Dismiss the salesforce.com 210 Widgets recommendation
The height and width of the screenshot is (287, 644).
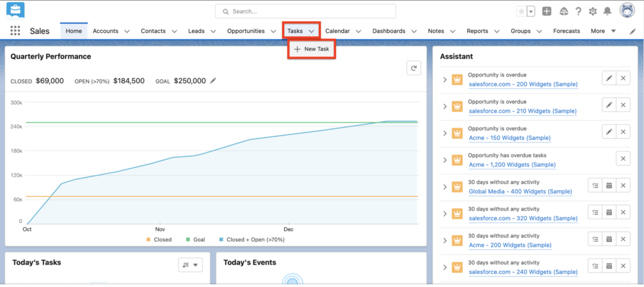(623, 105)
